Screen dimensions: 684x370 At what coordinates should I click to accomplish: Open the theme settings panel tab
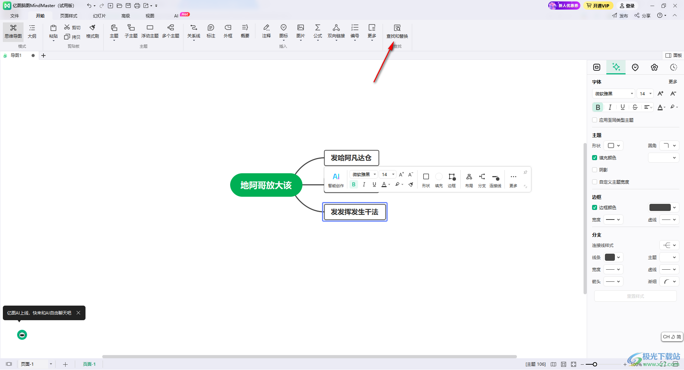654,67
